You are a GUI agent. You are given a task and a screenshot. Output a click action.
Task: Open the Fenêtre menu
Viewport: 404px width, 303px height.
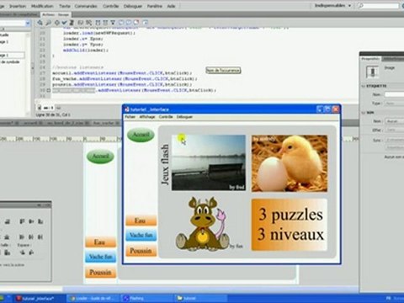154,6
